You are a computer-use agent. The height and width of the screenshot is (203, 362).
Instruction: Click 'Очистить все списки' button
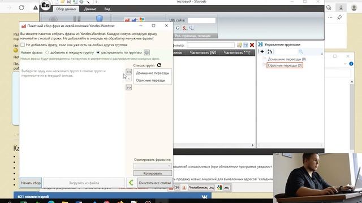coord(154,183)
